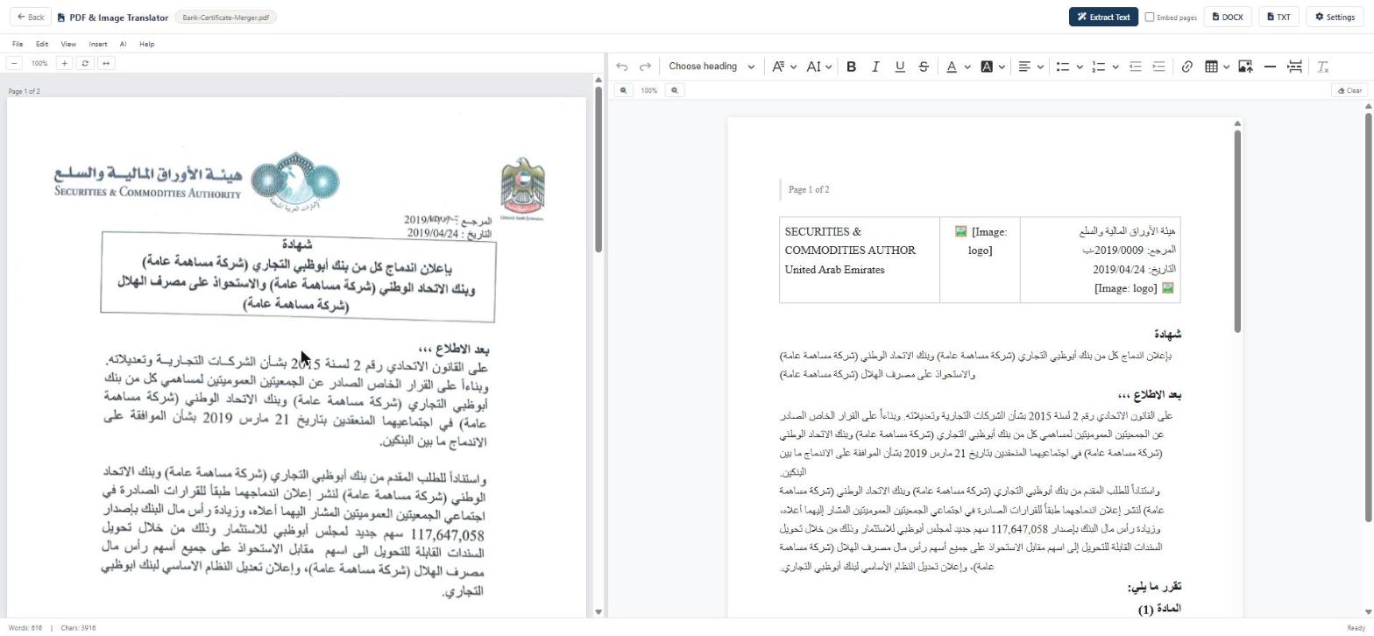Insert an image from toolbar

(x=1245, y=67)
